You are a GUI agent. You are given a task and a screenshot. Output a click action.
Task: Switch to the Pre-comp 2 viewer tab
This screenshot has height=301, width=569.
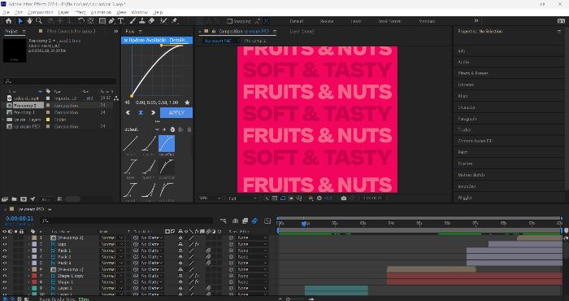point(254,41)
